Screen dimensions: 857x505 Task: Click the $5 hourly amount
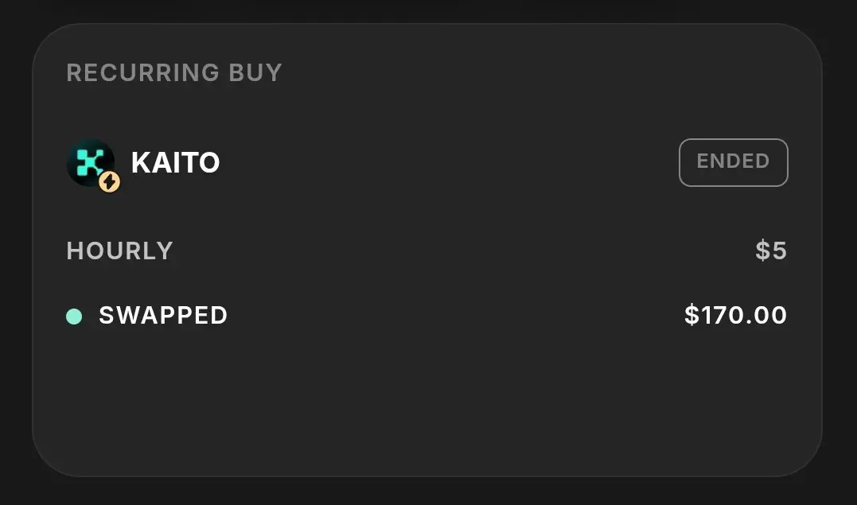[x=771, y=251]
